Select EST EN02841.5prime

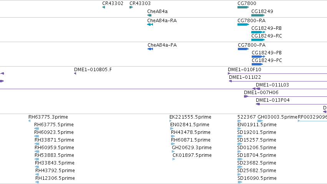[x=190, y=125]
